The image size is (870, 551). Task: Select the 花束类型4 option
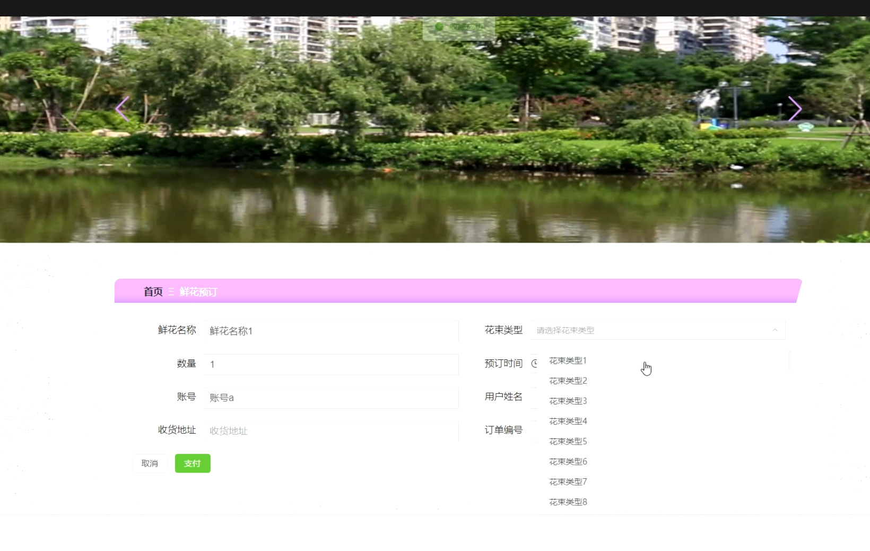click(x=568, y=421)
